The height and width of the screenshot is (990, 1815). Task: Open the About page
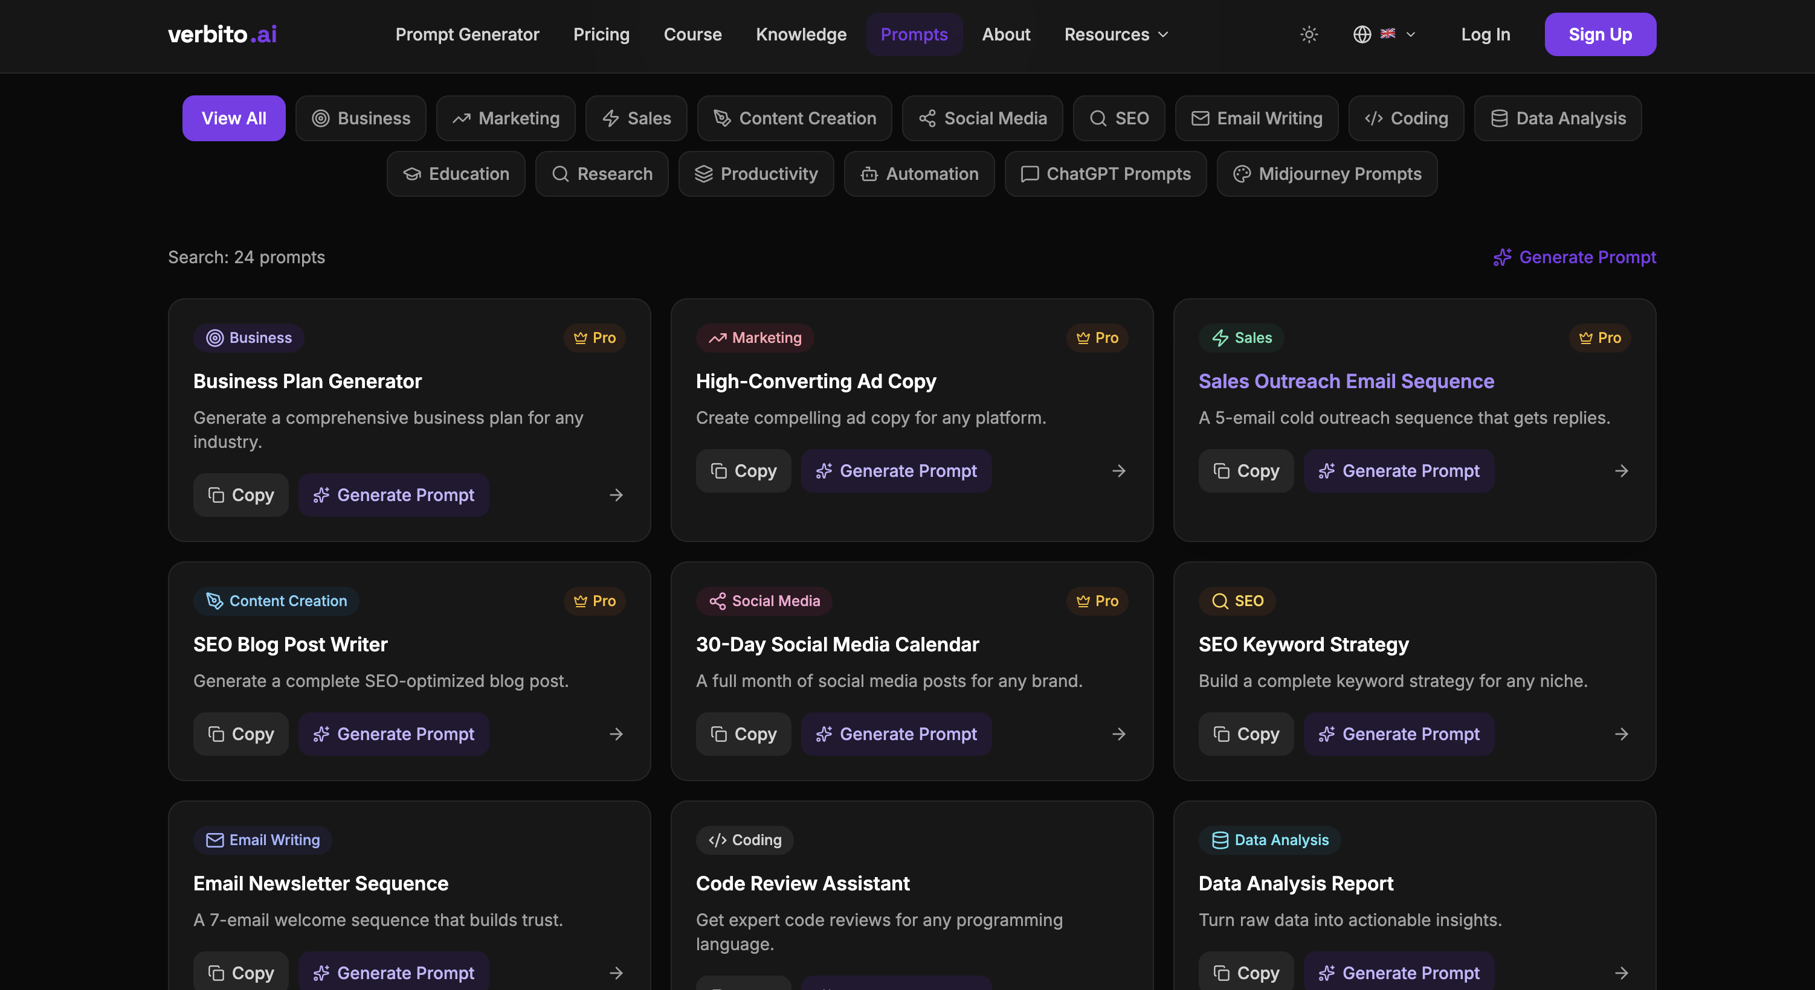click(1006, 34)
